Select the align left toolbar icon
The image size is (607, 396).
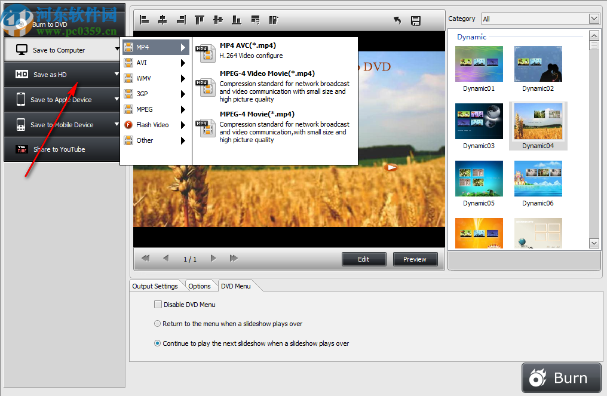point(144,20)
